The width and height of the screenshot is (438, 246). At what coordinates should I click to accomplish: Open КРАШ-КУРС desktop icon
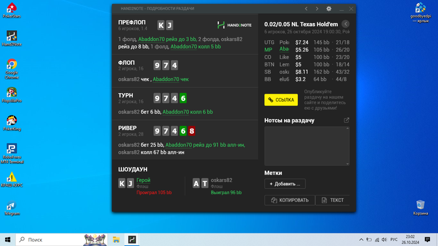click(x=12, y=179)
